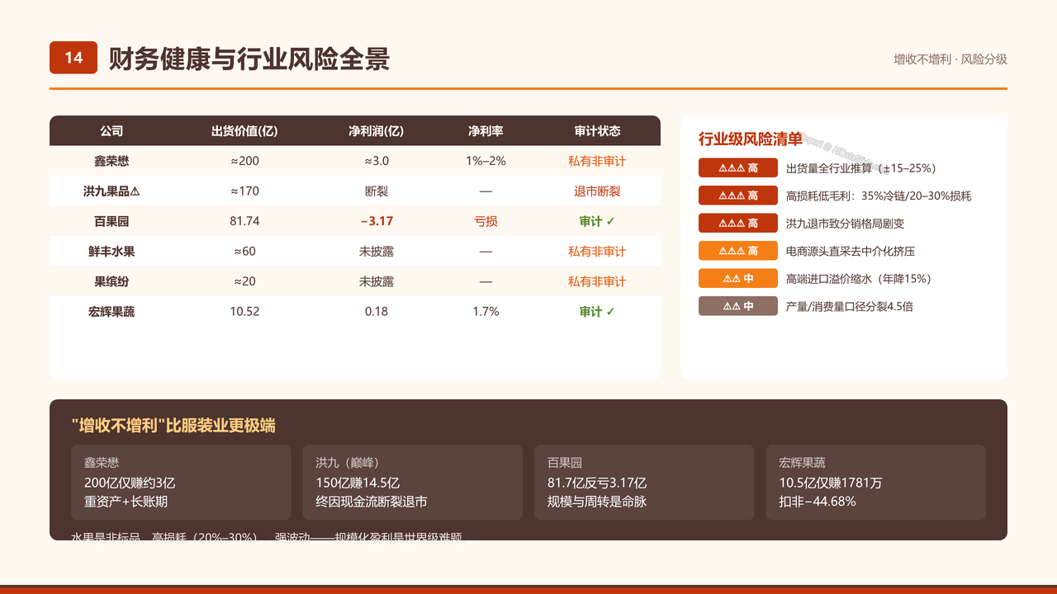
Task: Click 私有非审计 status in 鲜丰水果 row
Action: (597, 252)
